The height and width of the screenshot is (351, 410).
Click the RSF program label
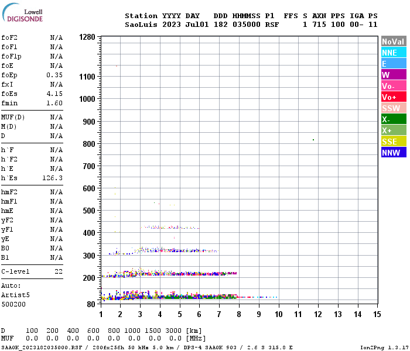tap(272, 25)
